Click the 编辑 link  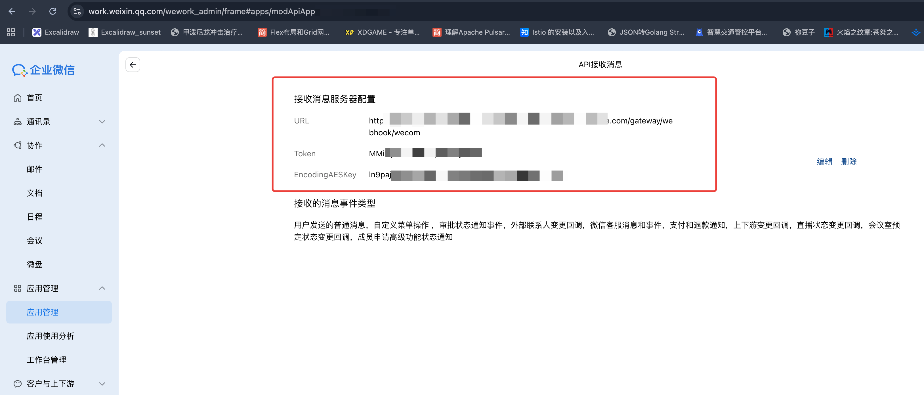point(824,161)
